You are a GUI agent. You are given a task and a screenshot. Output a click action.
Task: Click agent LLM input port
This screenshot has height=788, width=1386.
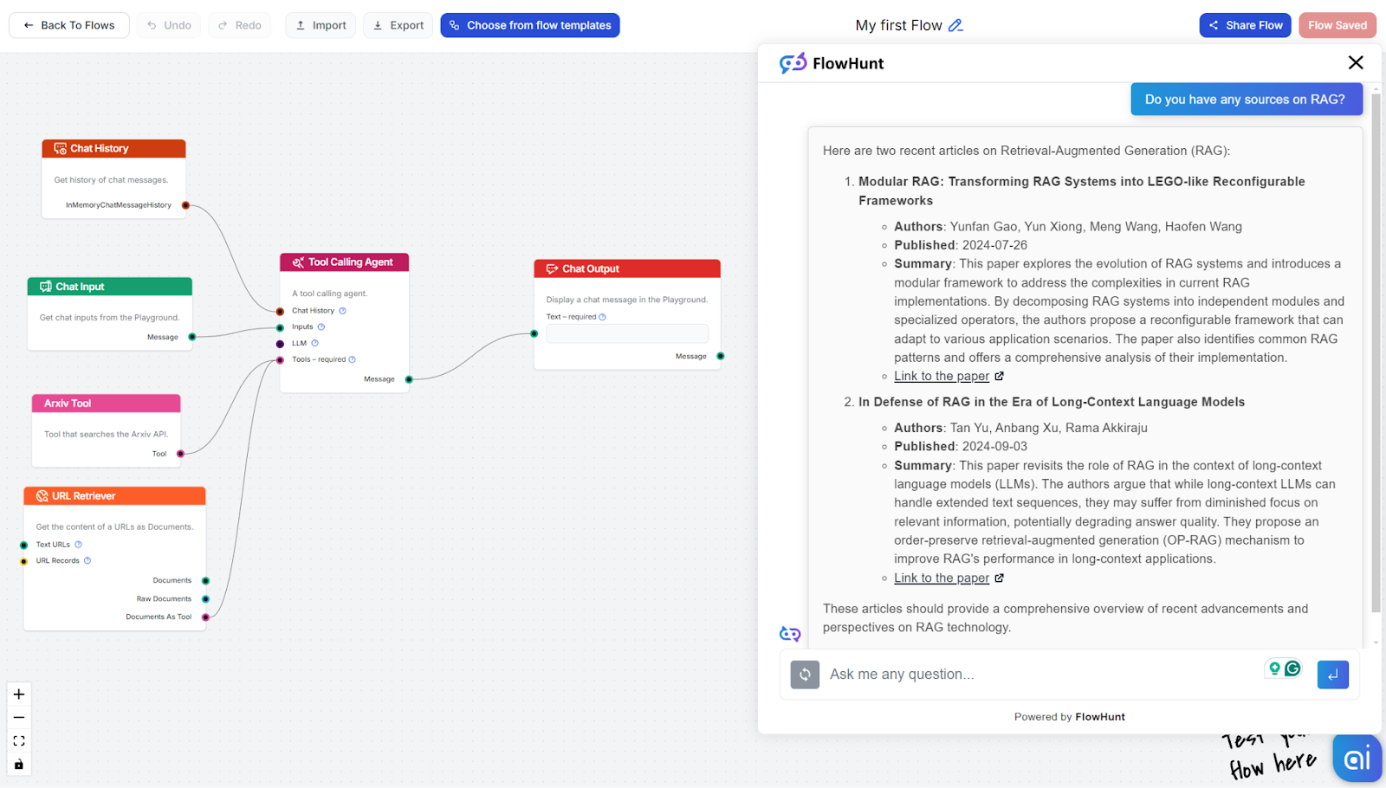pos(280,344)
